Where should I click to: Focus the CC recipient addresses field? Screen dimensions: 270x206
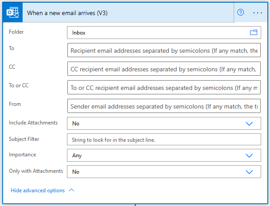coord(164,70)
